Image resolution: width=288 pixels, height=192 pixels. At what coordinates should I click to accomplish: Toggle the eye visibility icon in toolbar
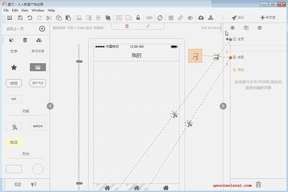(190, 18)
